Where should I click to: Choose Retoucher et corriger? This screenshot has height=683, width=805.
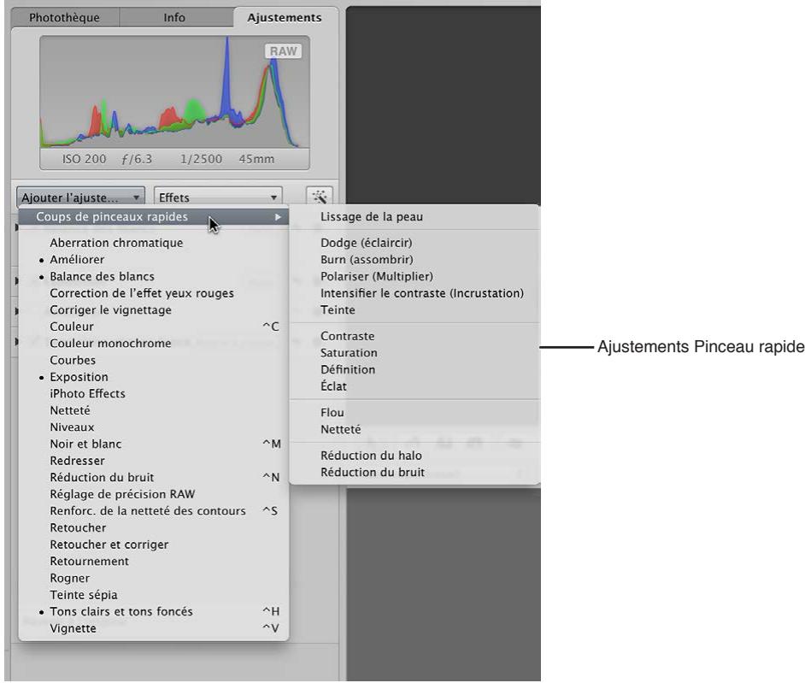pos(154,545)
